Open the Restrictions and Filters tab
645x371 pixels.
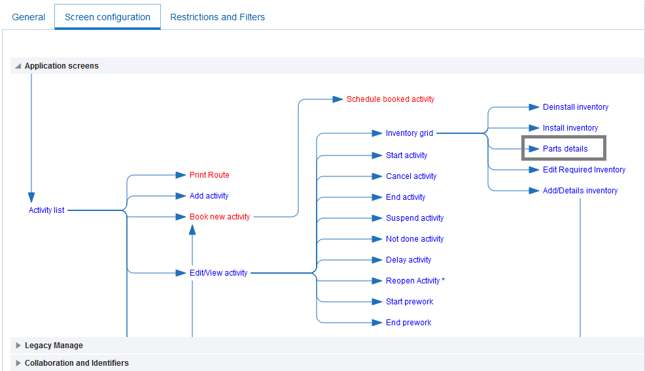pos(217,17)
